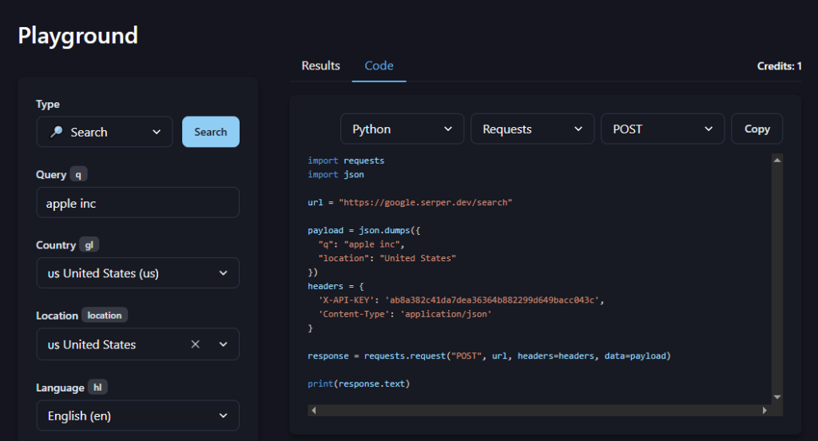Click the horizontal scrollbar left arrow

click(313, 410)
